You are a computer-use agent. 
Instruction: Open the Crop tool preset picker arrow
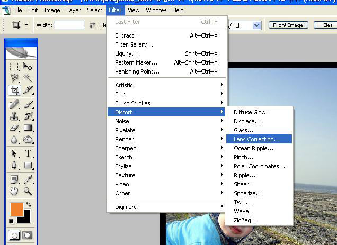pos(26,25)
